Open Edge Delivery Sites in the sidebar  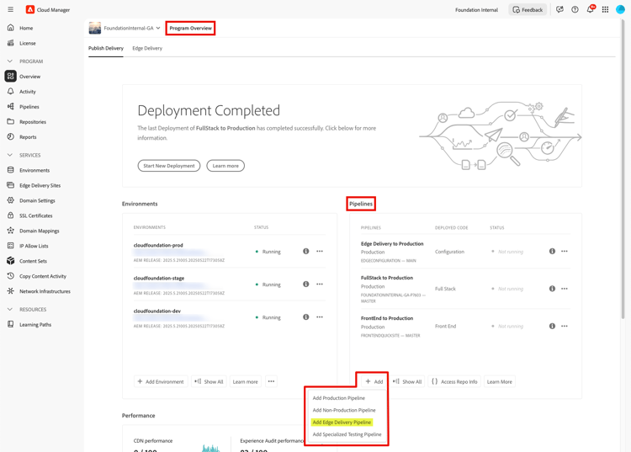coord(40,185)
